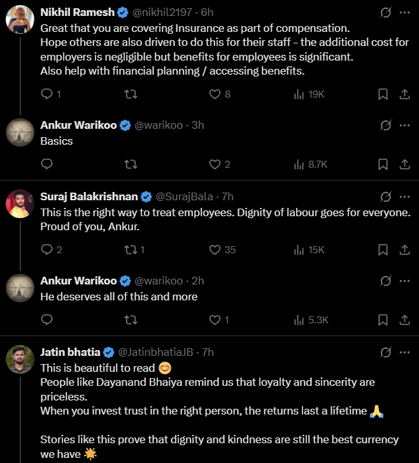Repost Suraj Balakrishnan's tweet

click(131, 250)
